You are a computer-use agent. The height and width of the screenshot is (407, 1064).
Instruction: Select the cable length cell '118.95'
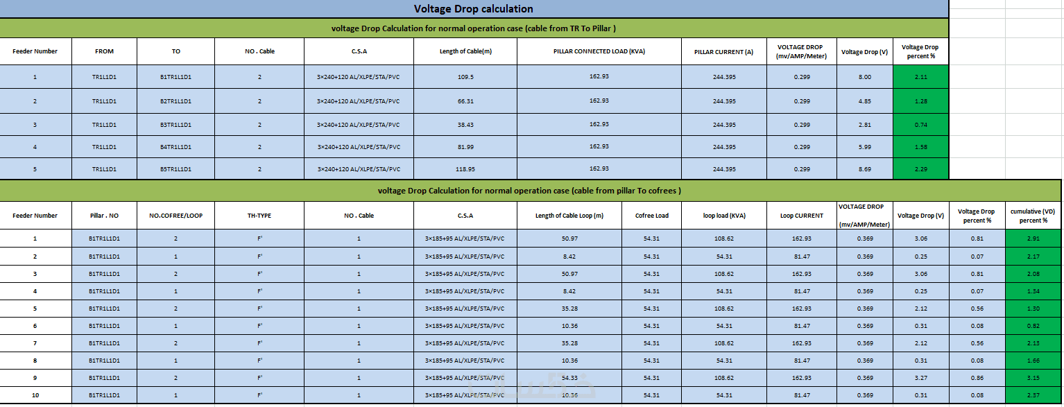click(x=465, y=169)
